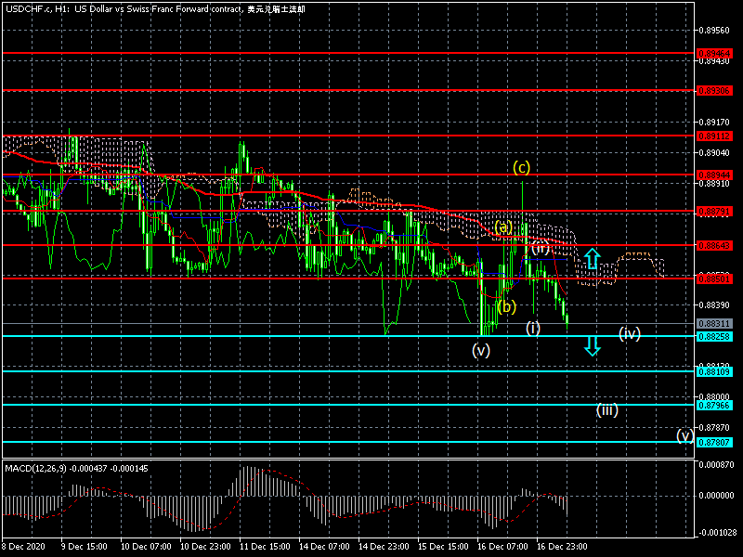Screen dimensions: 743x557
Task: Select the red 0.88643 resistance price tag
Action: click(x=714, y=245)
